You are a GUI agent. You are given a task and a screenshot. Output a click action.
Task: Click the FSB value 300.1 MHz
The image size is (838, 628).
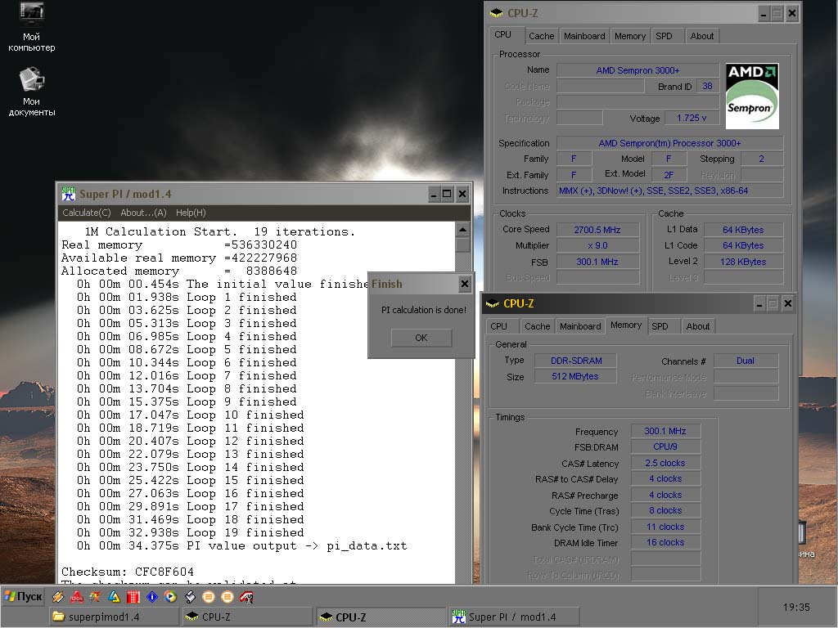point(597,262)
